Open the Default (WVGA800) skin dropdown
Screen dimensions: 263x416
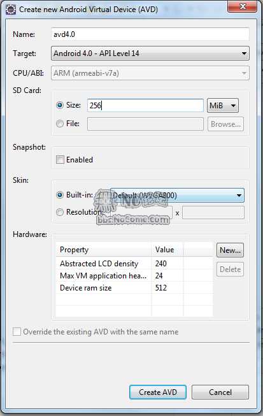177,196
